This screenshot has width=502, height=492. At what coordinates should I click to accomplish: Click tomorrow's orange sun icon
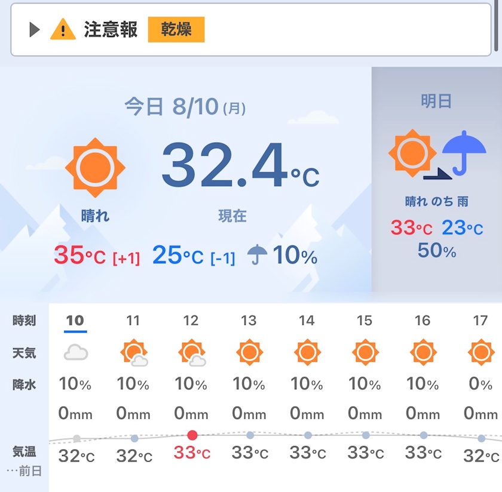[x=413, y=153]
